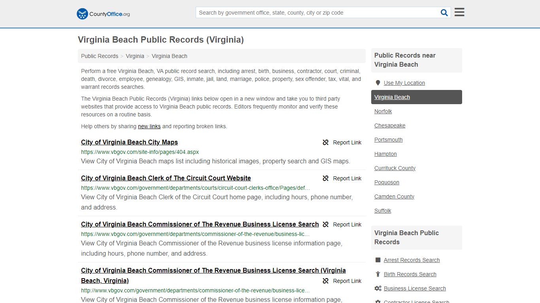540x303 pixels.
Task: Click the location pin icon beside Use My Location
Action: pos(378,83)
